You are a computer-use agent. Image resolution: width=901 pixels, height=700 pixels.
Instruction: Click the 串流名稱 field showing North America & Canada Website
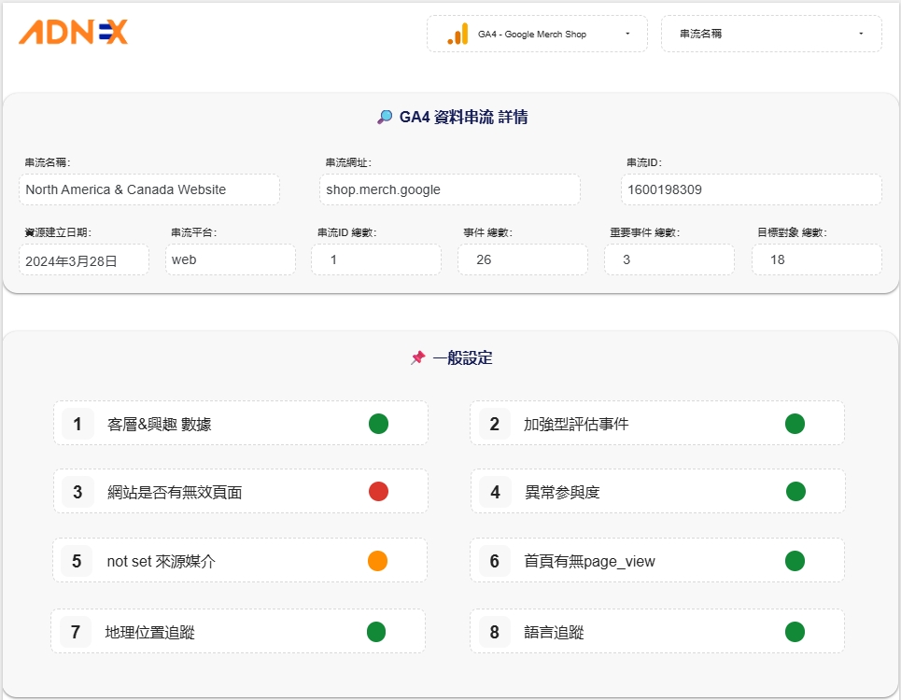coord(149,189)
